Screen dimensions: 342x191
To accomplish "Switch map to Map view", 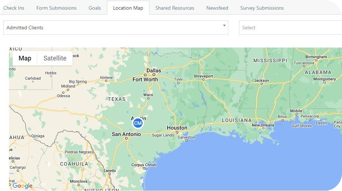I will [x=25, y=58].
